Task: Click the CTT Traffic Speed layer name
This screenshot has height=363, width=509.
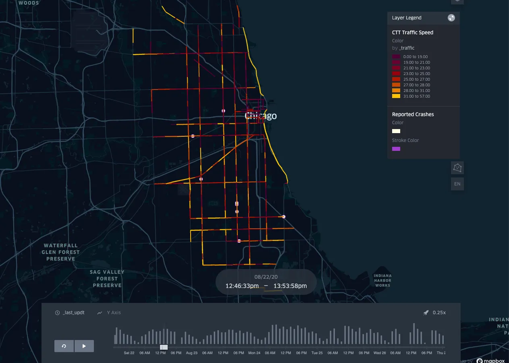Action: (x=413, y=33)
